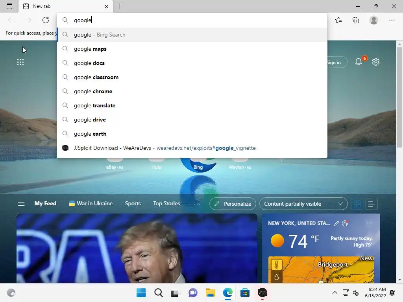Image resolution: width=403 pixels, height=302 pixels.
Task: Click the weather alert icon beside pencil
Action: pos(345,223)
